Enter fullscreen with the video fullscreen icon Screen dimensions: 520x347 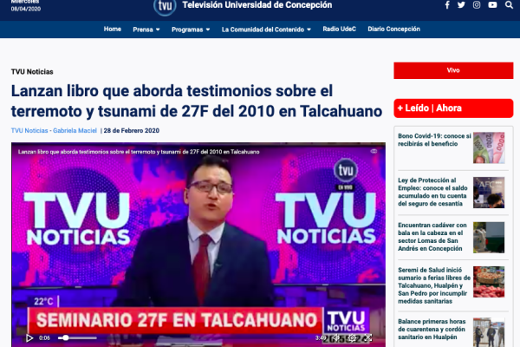(x=367, y=338)
